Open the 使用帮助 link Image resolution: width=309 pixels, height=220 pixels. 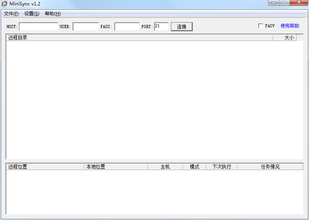point(289,26)
